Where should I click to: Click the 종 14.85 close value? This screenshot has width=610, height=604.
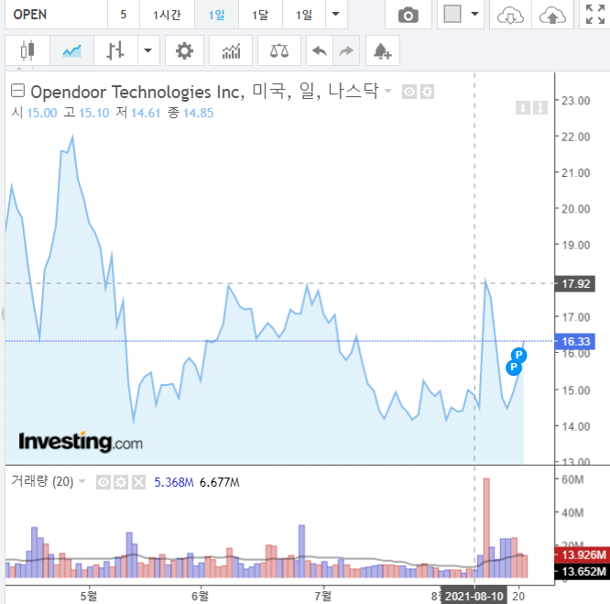pos(191,113)
